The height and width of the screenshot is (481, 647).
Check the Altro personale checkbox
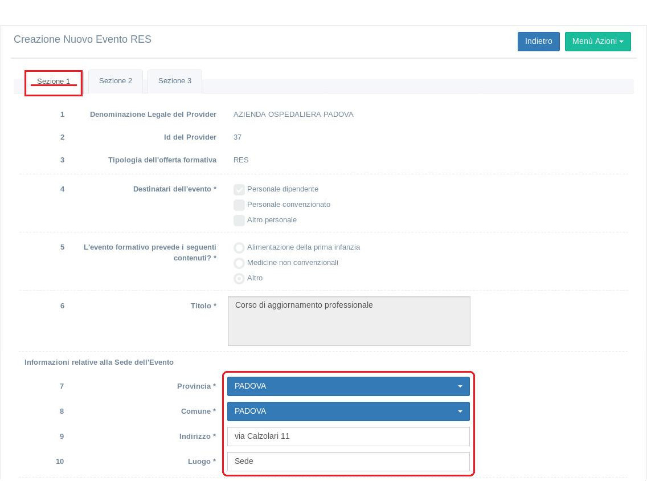(x=239, y=221)
